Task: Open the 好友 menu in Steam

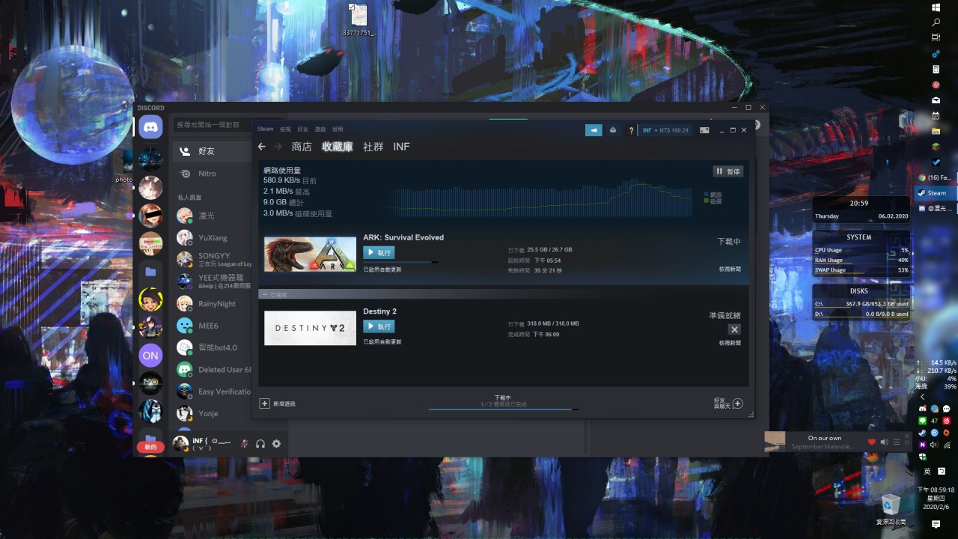Action: pos(302,130)
